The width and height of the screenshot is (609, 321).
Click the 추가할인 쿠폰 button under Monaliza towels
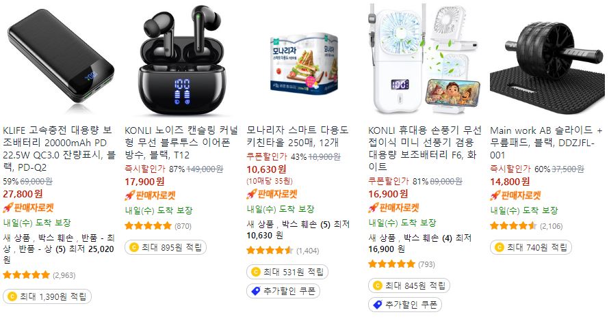tap(283, 291)
